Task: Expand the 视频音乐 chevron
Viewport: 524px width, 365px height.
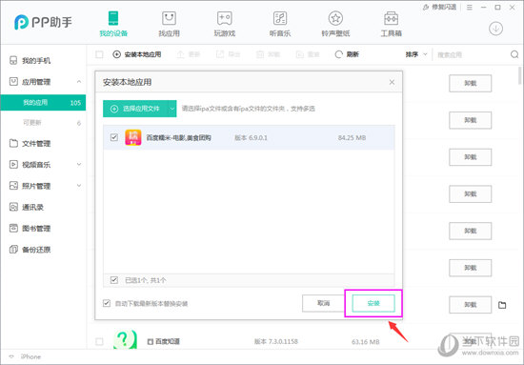Action: pos(79,164)
